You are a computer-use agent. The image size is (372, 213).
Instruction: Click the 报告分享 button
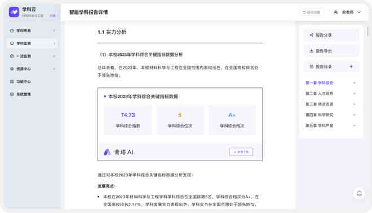click(331, 35)
